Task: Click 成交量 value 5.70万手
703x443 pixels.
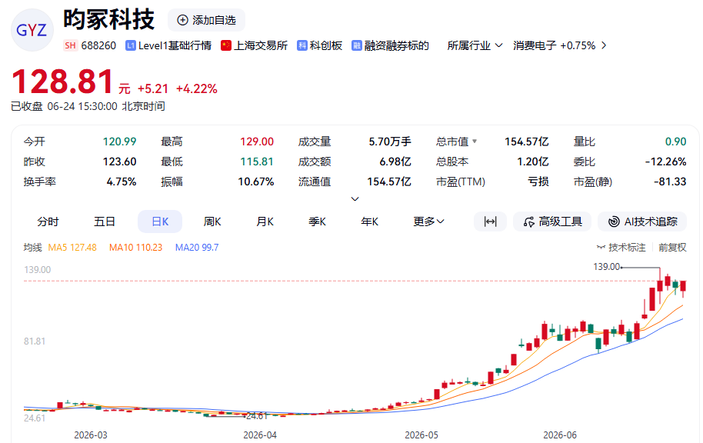Action: coord(390,142)
